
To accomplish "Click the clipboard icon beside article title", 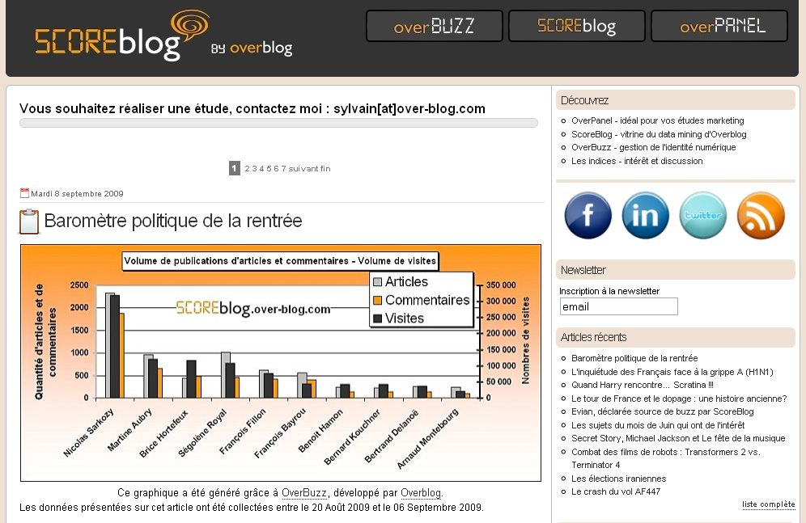I will click(x=29, y=221).
